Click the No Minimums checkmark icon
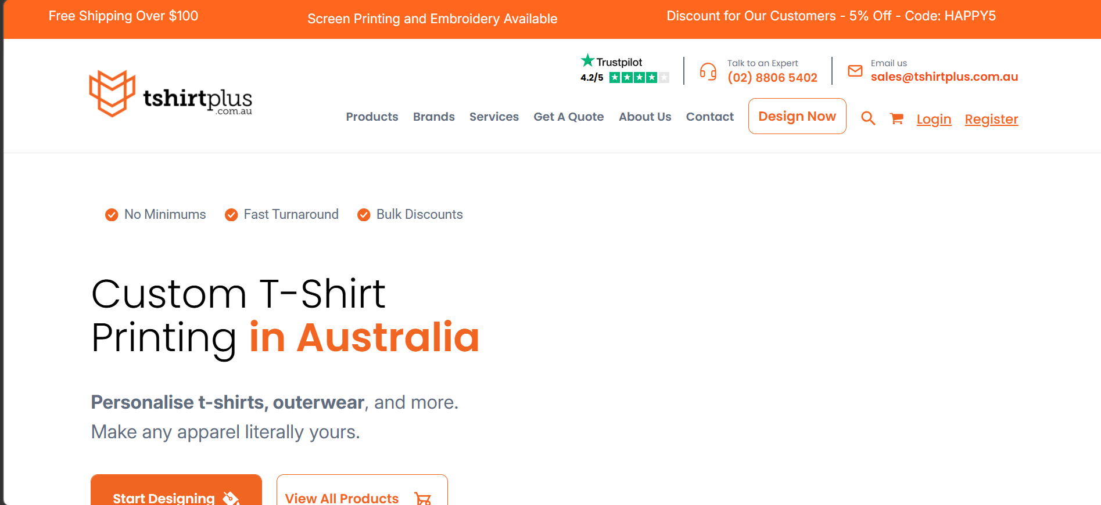Image resolution: width=1101 pixels, height=505 pixels. tap(112, 215)
